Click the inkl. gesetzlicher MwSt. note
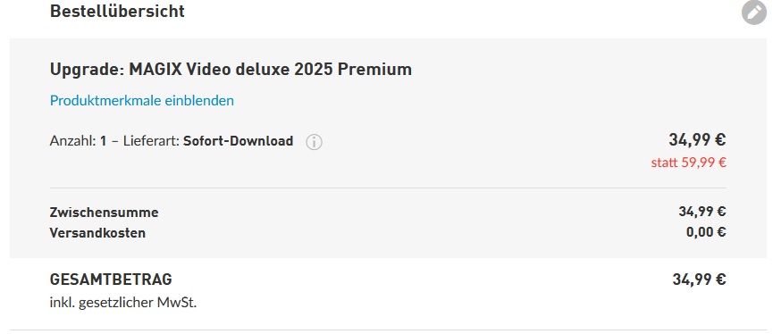Image resolution: width=781 pixels, height=334 pixels. [123, 302]
